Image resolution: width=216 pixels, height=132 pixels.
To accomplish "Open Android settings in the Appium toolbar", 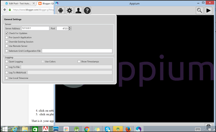I will pos(60,10).
